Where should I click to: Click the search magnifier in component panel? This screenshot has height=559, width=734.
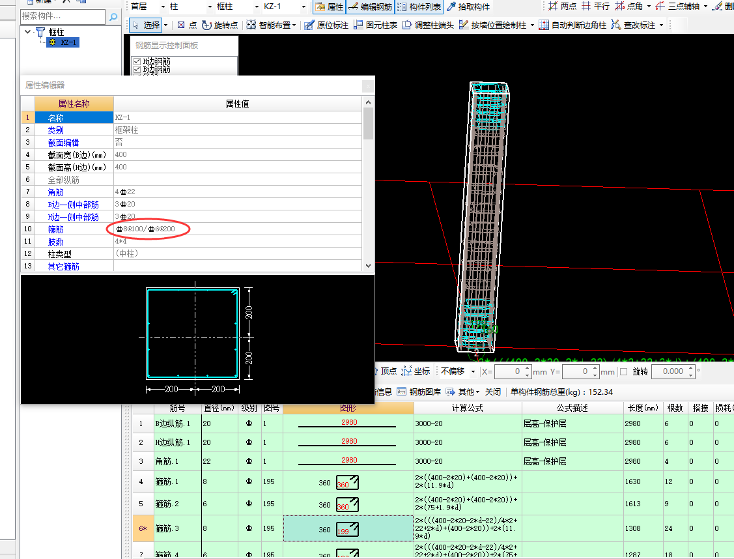tap(113, 17)
